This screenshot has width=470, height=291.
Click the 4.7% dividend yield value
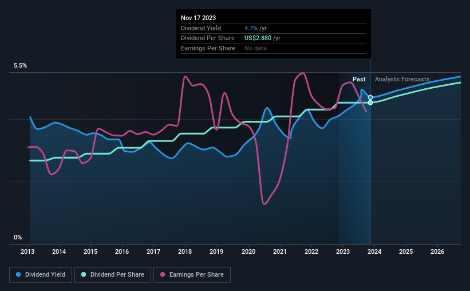pyautogui.click(x=251, y=28)
